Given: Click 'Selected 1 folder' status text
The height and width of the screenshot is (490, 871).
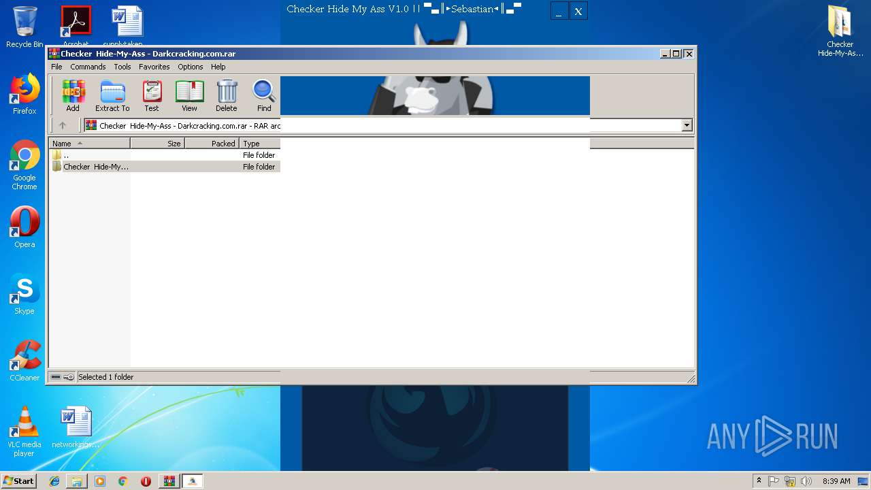Looking at the screenshot, I should (105, 377).
